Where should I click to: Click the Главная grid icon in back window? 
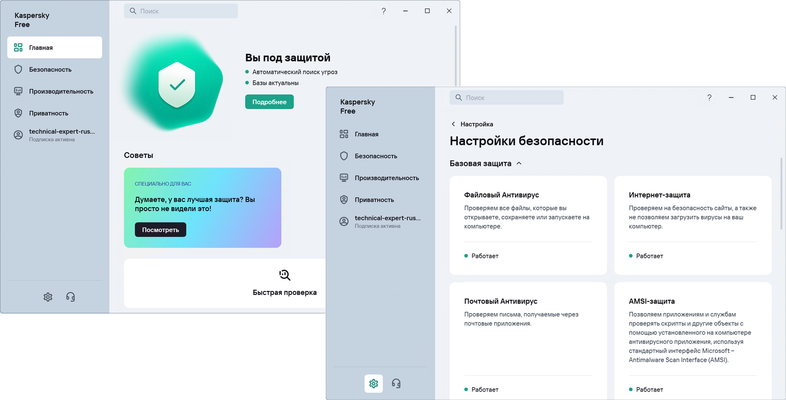18,48
